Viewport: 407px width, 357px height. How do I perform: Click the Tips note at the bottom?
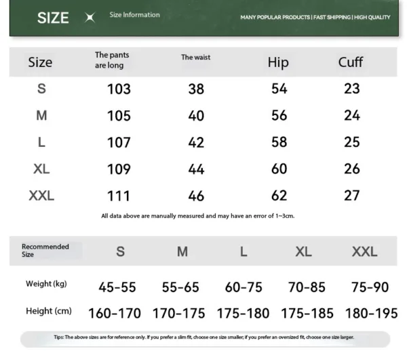pyautogui.click(x=203, y=337)
